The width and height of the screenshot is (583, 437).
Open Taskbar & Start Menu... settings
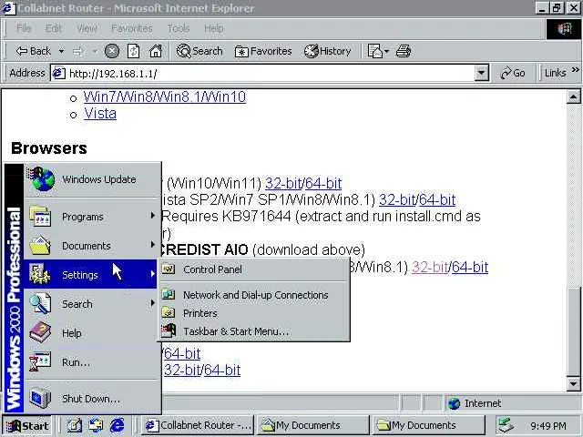click(254, 331)
